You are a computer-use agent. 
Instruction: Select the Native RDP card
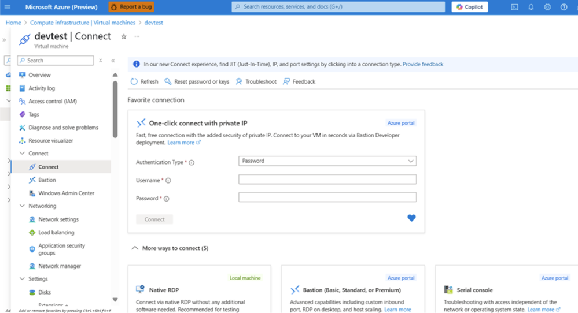coord(200,289)
